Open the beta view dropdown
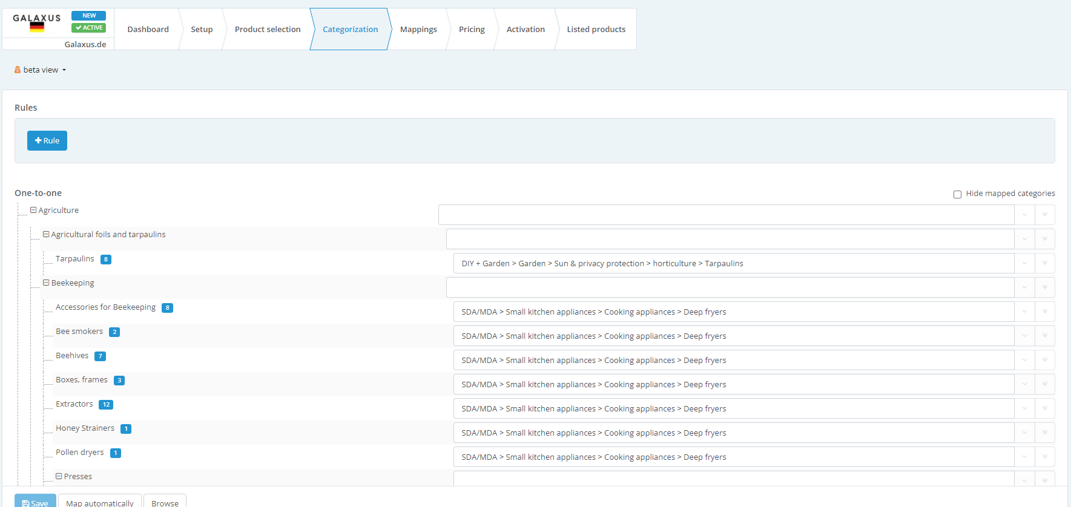This screenshot has width=1071, height=507. 41,70
